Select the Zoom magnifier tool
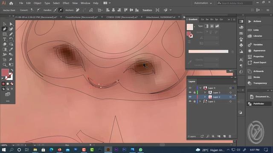Viewport: 273px width, 153px height. coord(5,65)
